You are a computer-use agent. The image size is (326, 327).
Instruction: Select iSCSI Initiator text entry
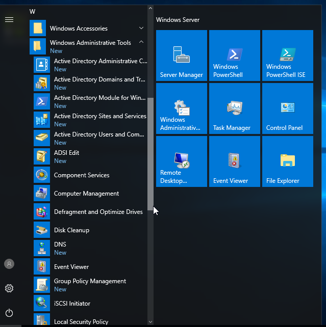(72, 304)
